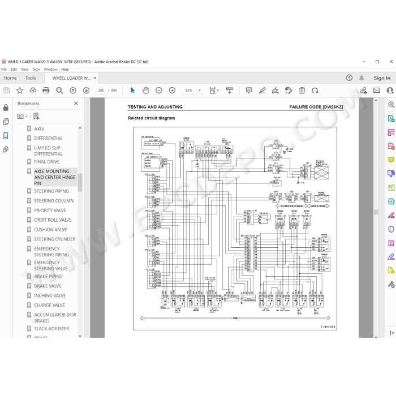This screenshot has width=396, height=396.
Task: Open the View menu
Action: [24, 69]
